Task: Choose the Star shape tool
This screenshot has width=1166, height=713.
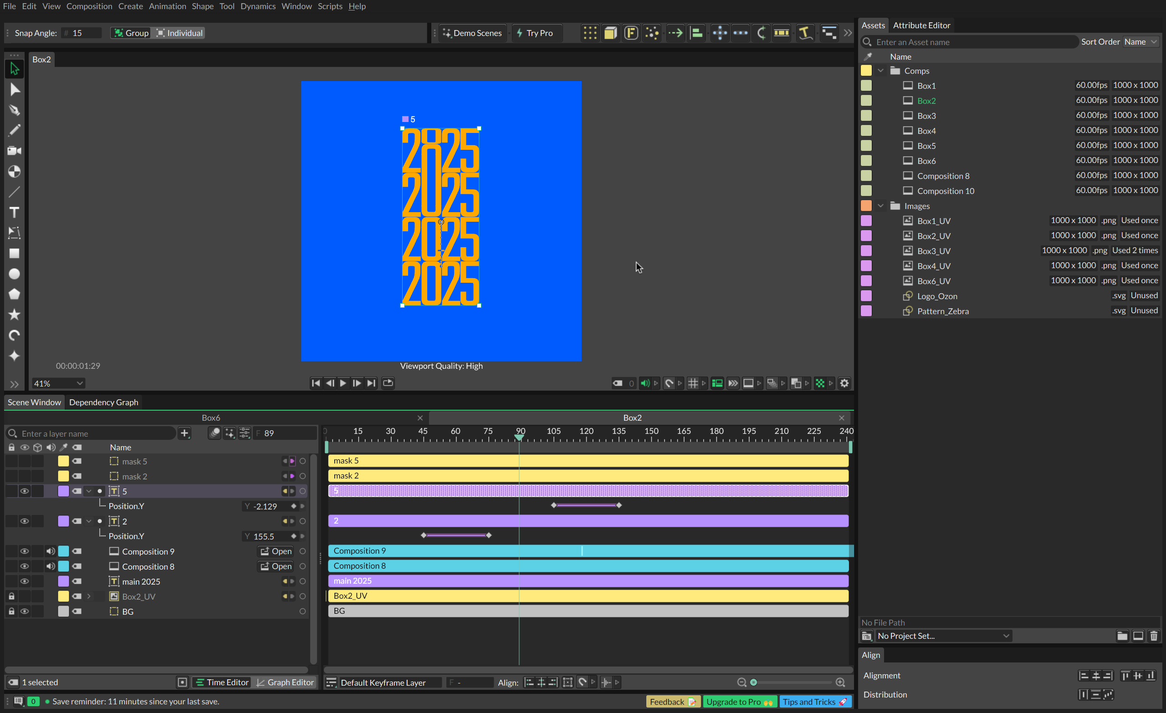Action: pos(14,315)
